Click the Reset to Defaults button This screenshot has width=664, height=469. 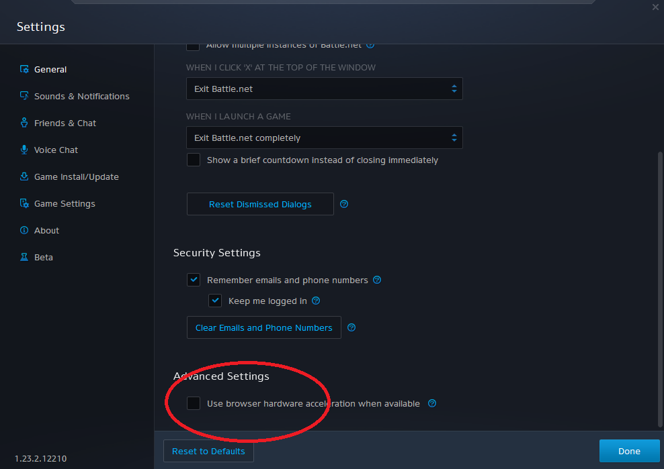208,452
